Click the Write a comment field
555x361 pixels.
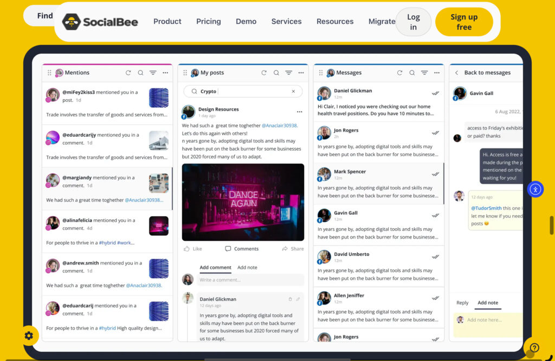pos(250,280)
